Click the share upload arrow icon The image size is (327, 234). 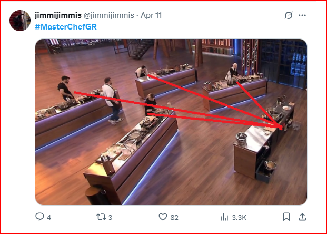click(x=302, y=217)
